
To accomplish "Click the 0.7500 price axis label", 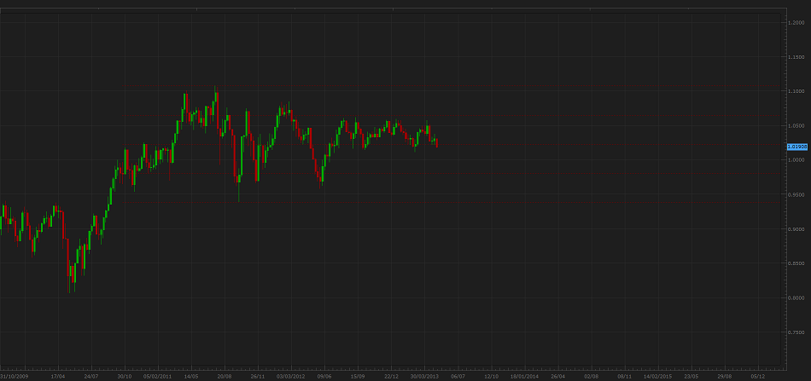I will tap(796, 332).
